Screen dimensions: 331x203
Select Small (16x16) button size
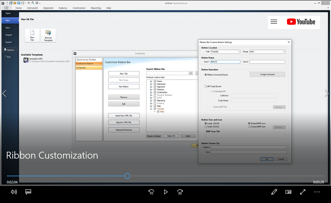[206, 127]
